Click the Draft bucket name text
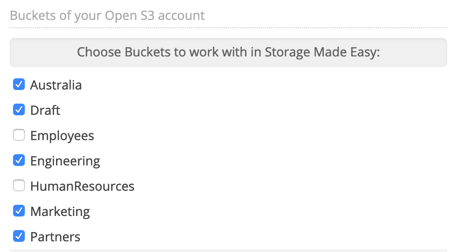The width and height of the screenshot is (454, 252). (45, 110)
